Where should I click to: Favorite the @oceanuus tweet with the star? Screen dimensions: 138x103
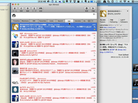pyautogui.click(x=94, y=83)
